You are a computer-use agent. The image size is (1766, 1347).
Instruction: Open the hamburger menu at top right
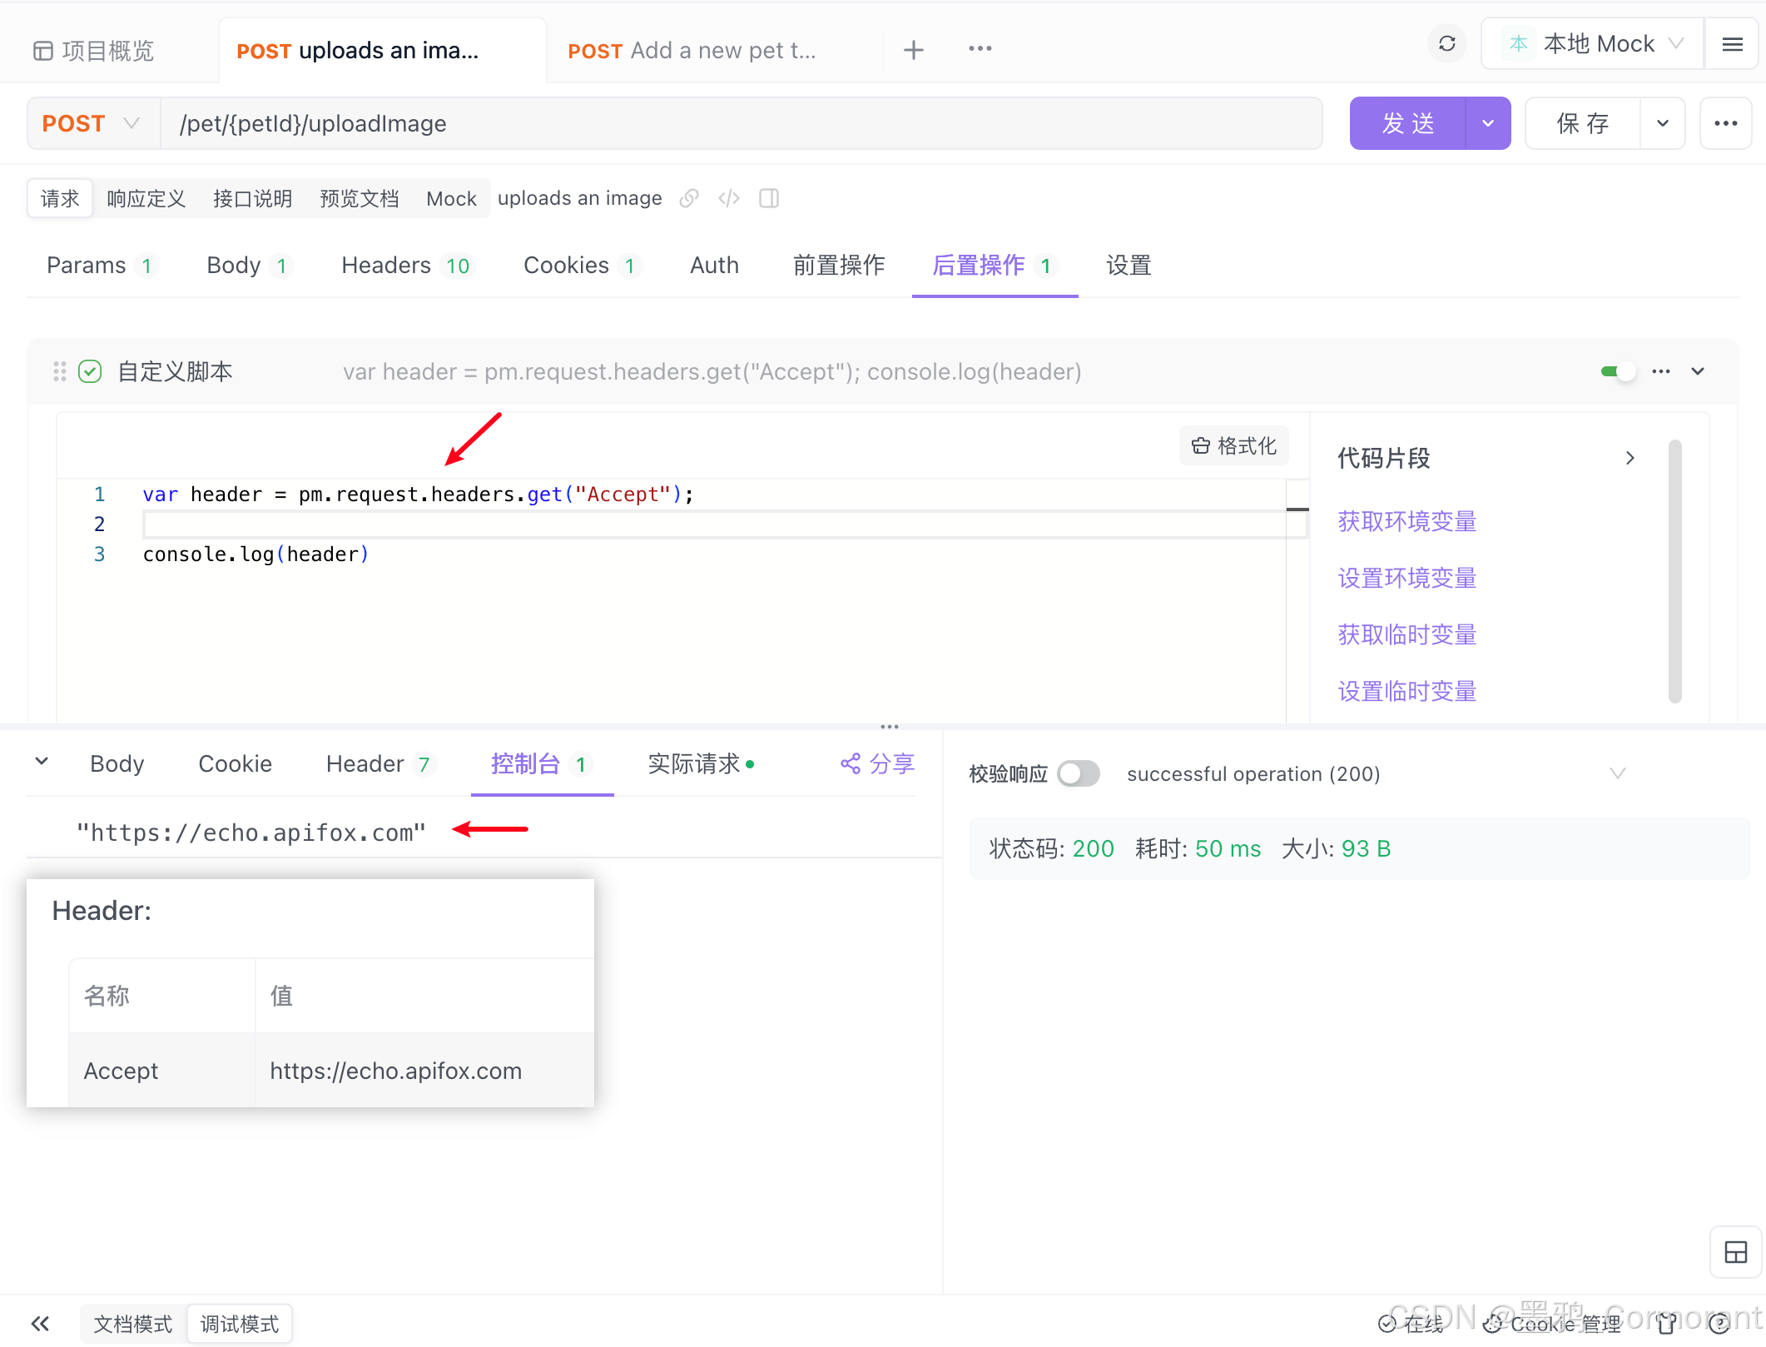click(1732, 44)
